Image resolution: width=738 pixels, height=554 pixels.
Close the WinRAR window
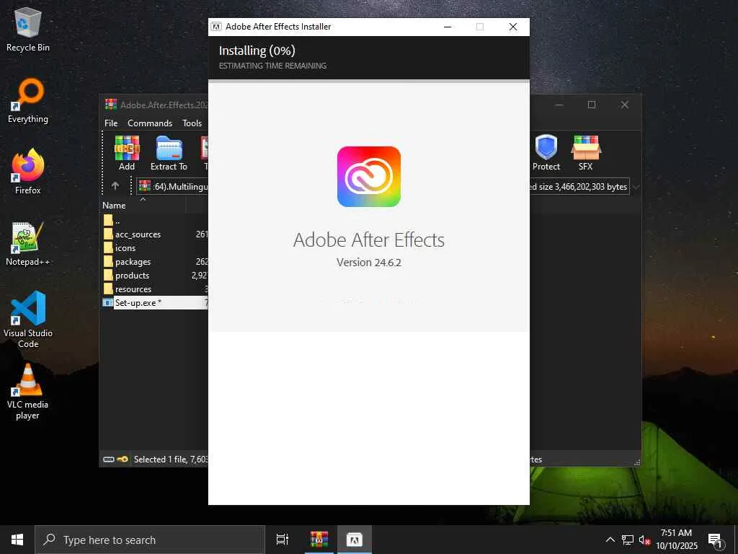click(625, 105)
